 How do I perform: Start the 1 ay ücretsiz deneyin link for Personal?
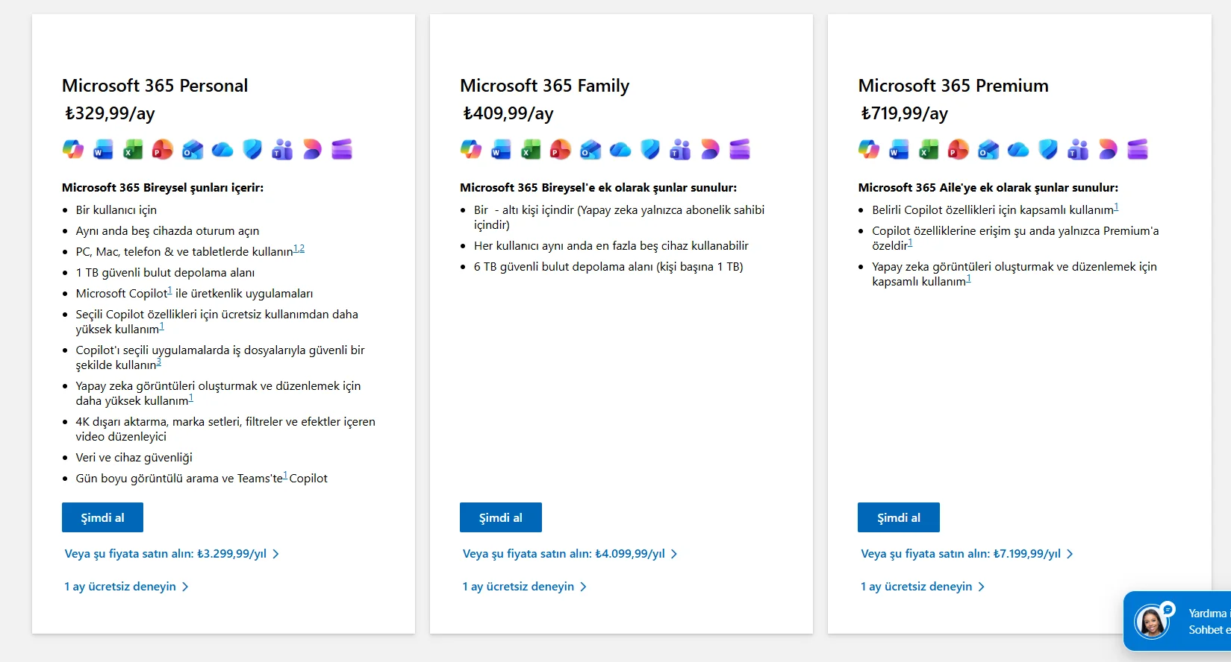(x=126, y=587)
